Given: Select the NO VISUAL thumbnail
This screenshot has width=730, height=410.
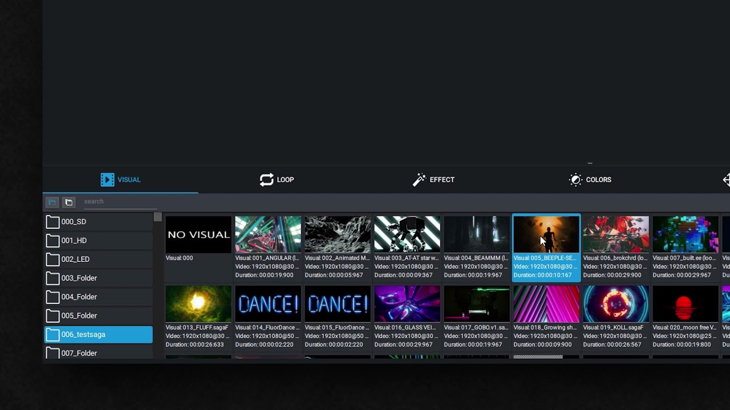Looking at the screenshot, I should click(198, 234).
